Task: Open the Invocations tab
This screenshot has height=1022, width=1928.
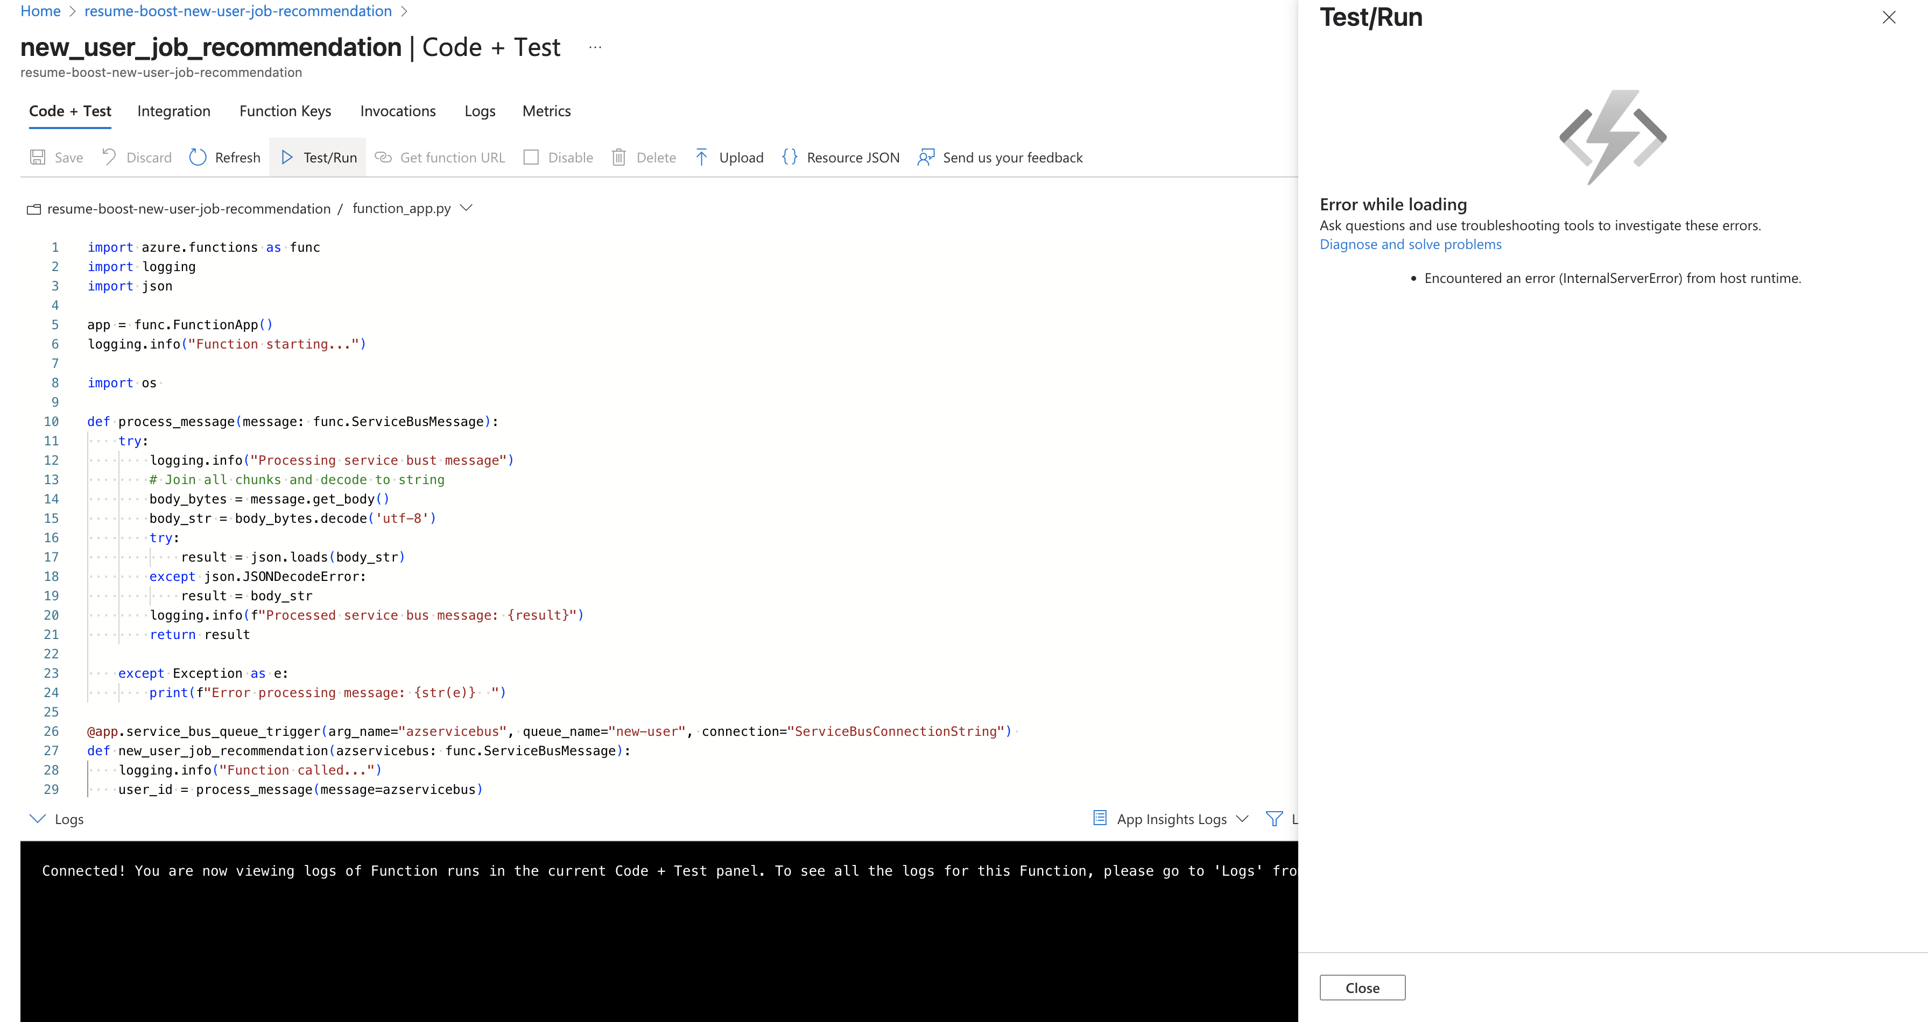Action: point(397,111)
